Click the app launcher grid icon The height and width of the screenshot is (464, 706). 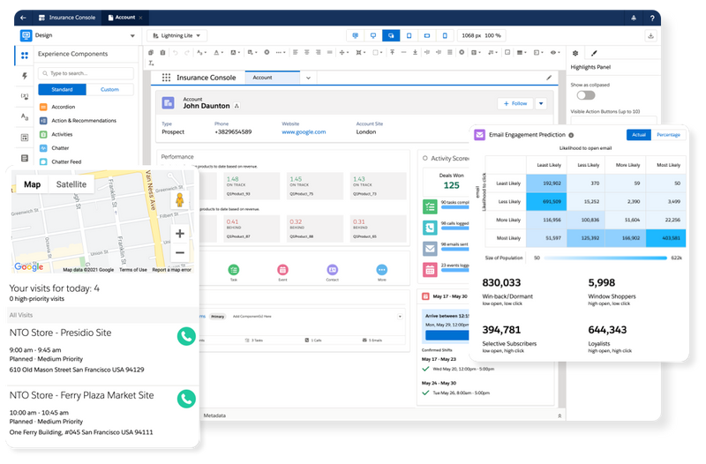[x=166, y=78]
